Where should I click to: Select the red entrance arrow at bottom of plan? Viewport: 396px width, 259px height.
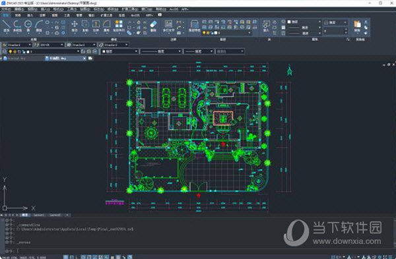[x=199, y=196]
